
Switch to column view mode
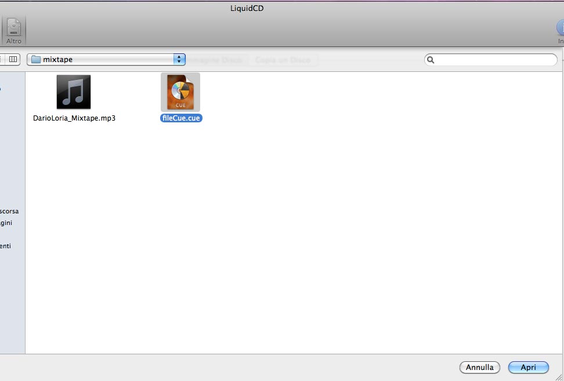pyautogui.click(x=13, y=59)
